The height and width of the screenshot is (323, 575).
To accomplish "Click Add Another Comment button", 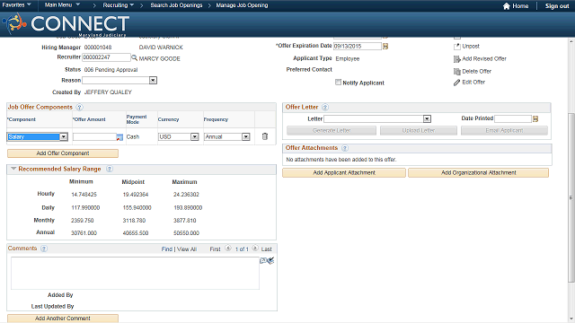I will click(63, 319).
